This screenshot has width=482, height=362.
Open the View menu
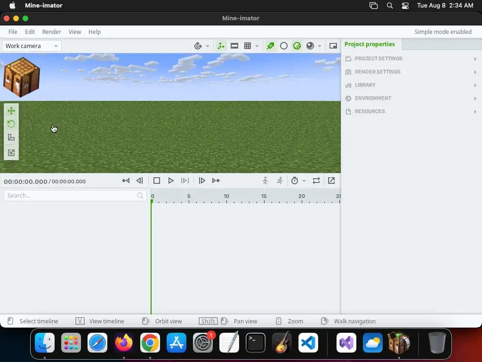[75, 32]
